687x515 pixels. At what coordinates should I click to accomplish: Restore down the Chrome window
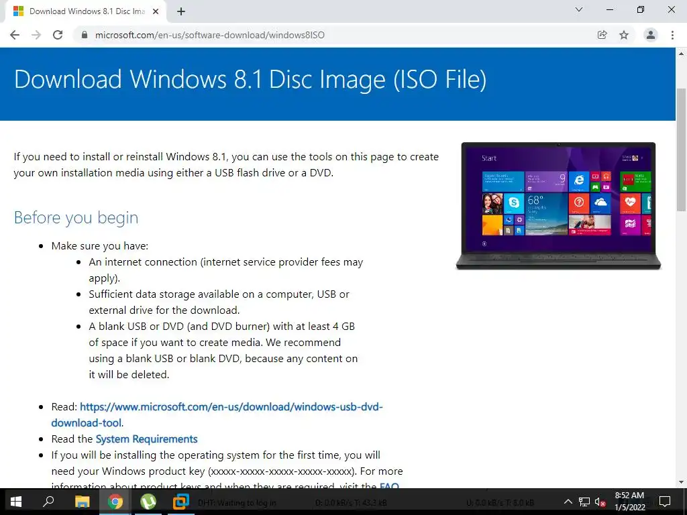[x=641, y=9]
